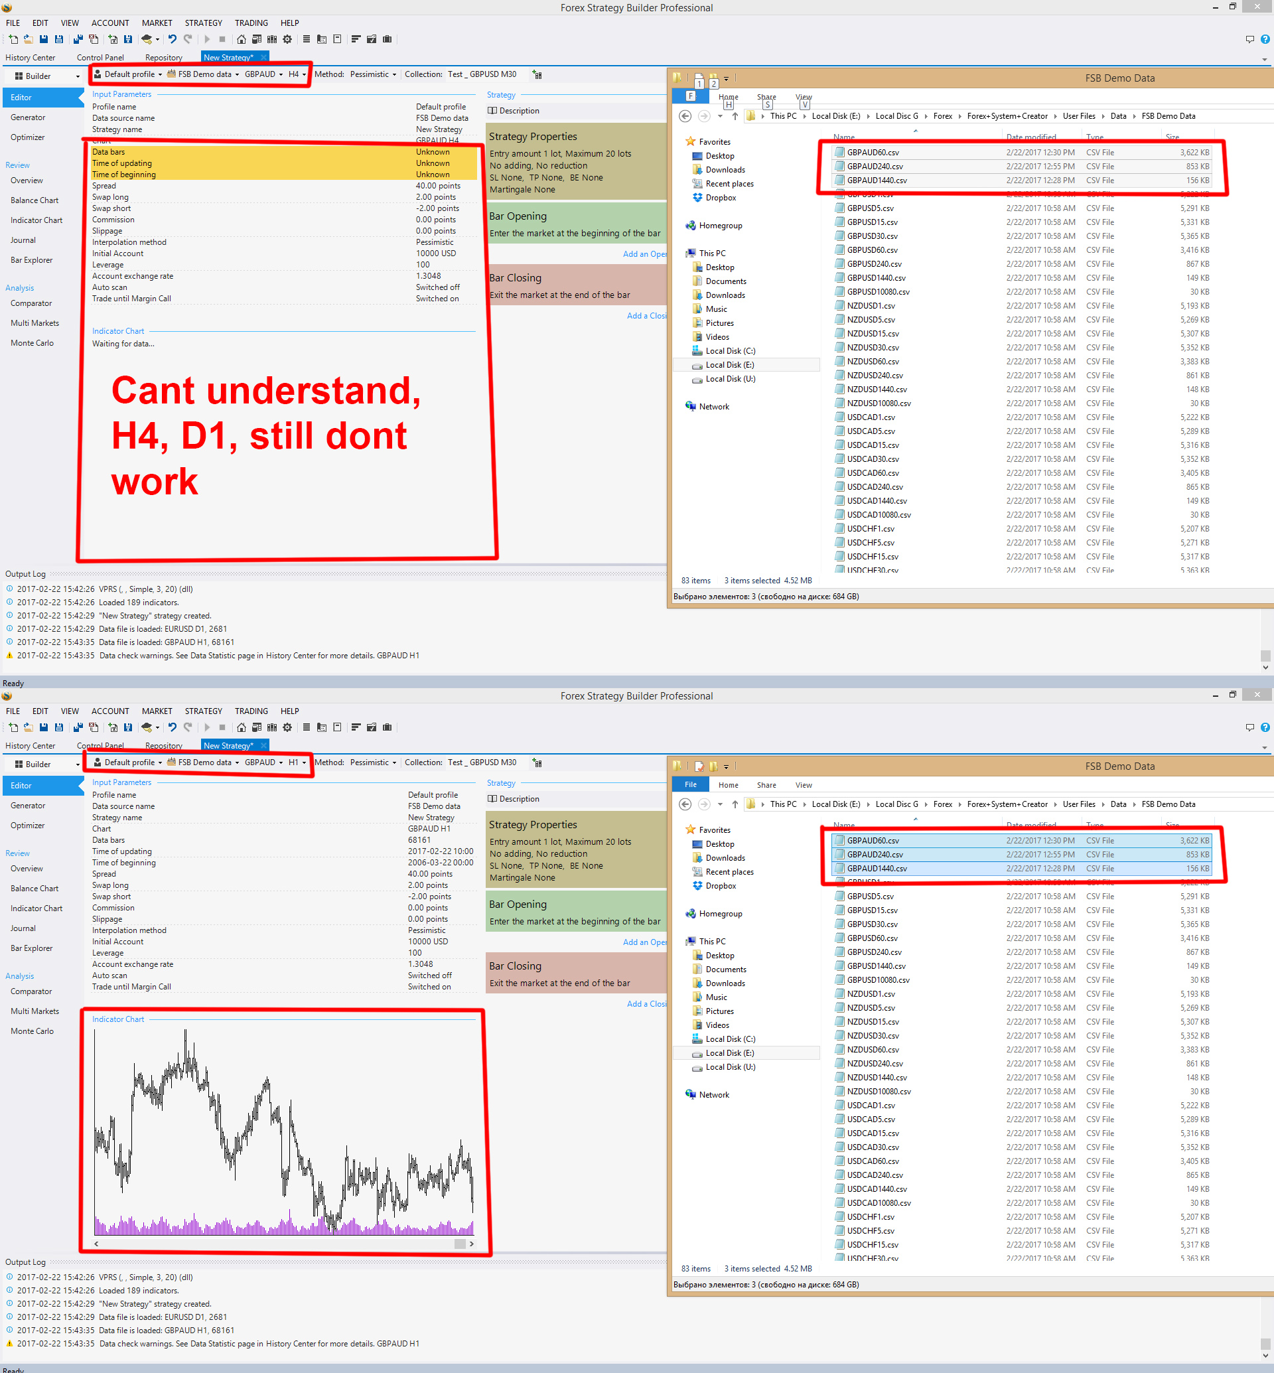This screenshot has height=1373, width=1274.
Task: Open Generator in the upper window sidebar
Action: point(29,117)
